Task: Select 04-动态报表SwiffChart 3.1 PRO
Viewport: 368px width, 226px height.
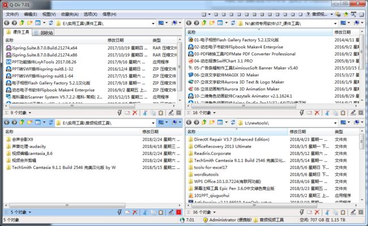Action: (220, 61)
